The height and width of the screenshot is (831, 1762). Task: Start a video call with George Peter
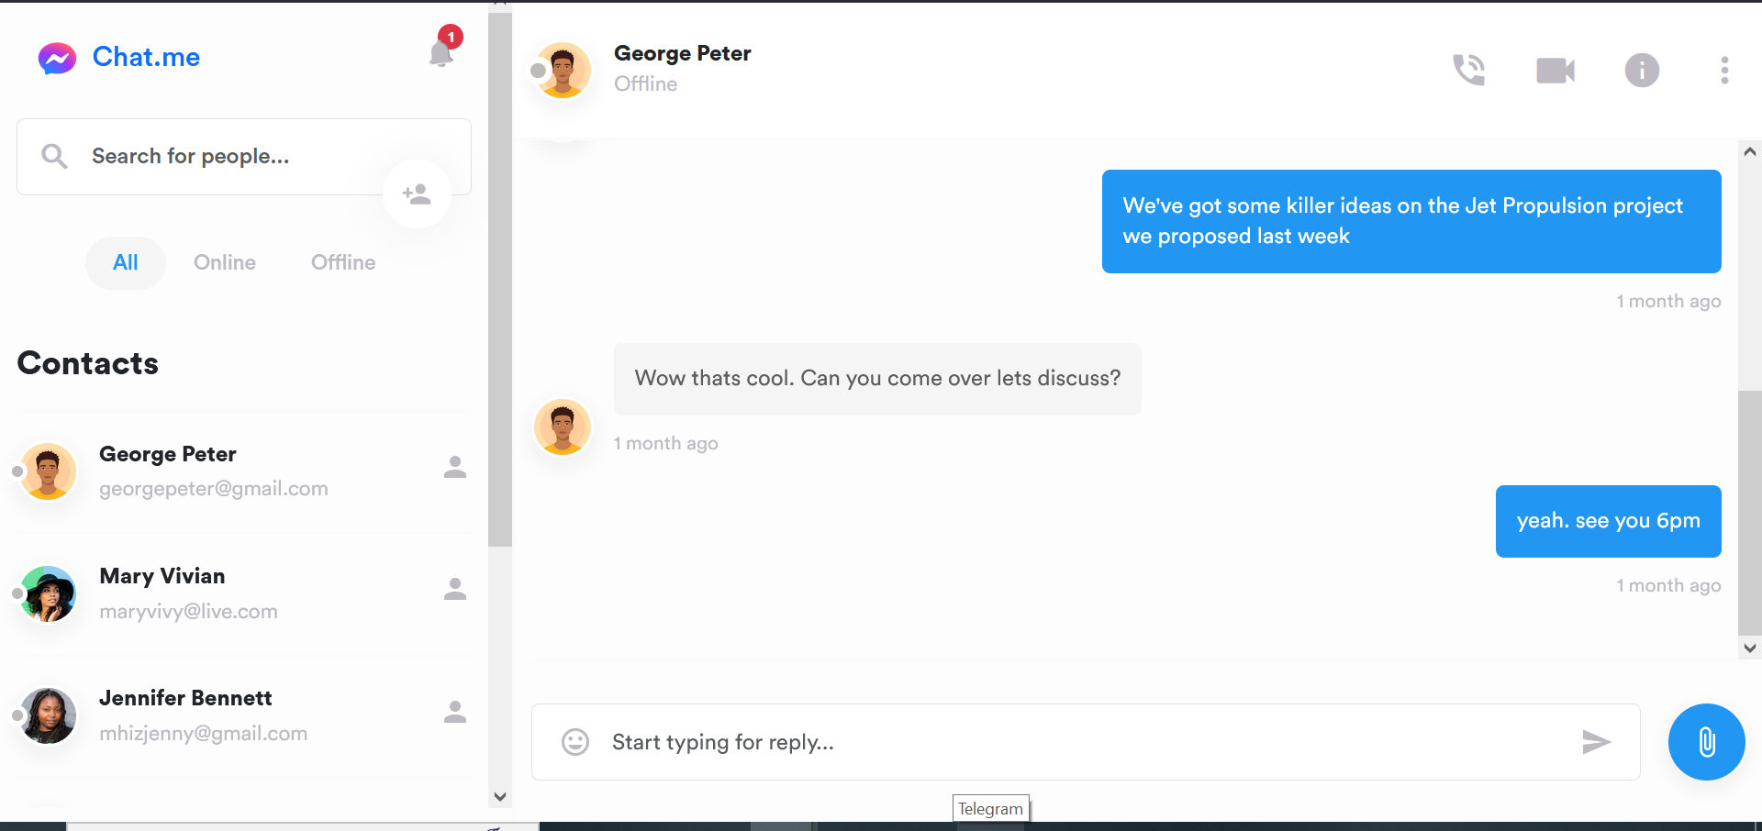1555,70
